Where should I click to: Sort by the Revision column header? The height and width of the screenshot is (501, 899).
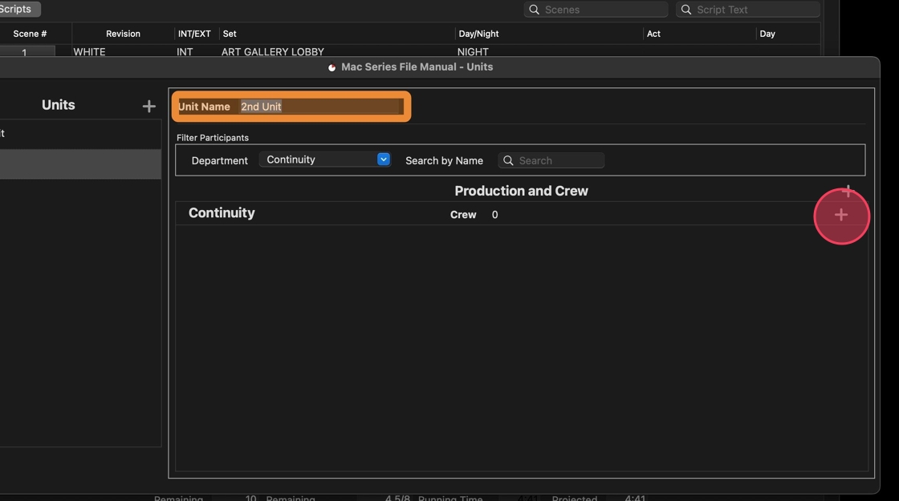[124, 34]
